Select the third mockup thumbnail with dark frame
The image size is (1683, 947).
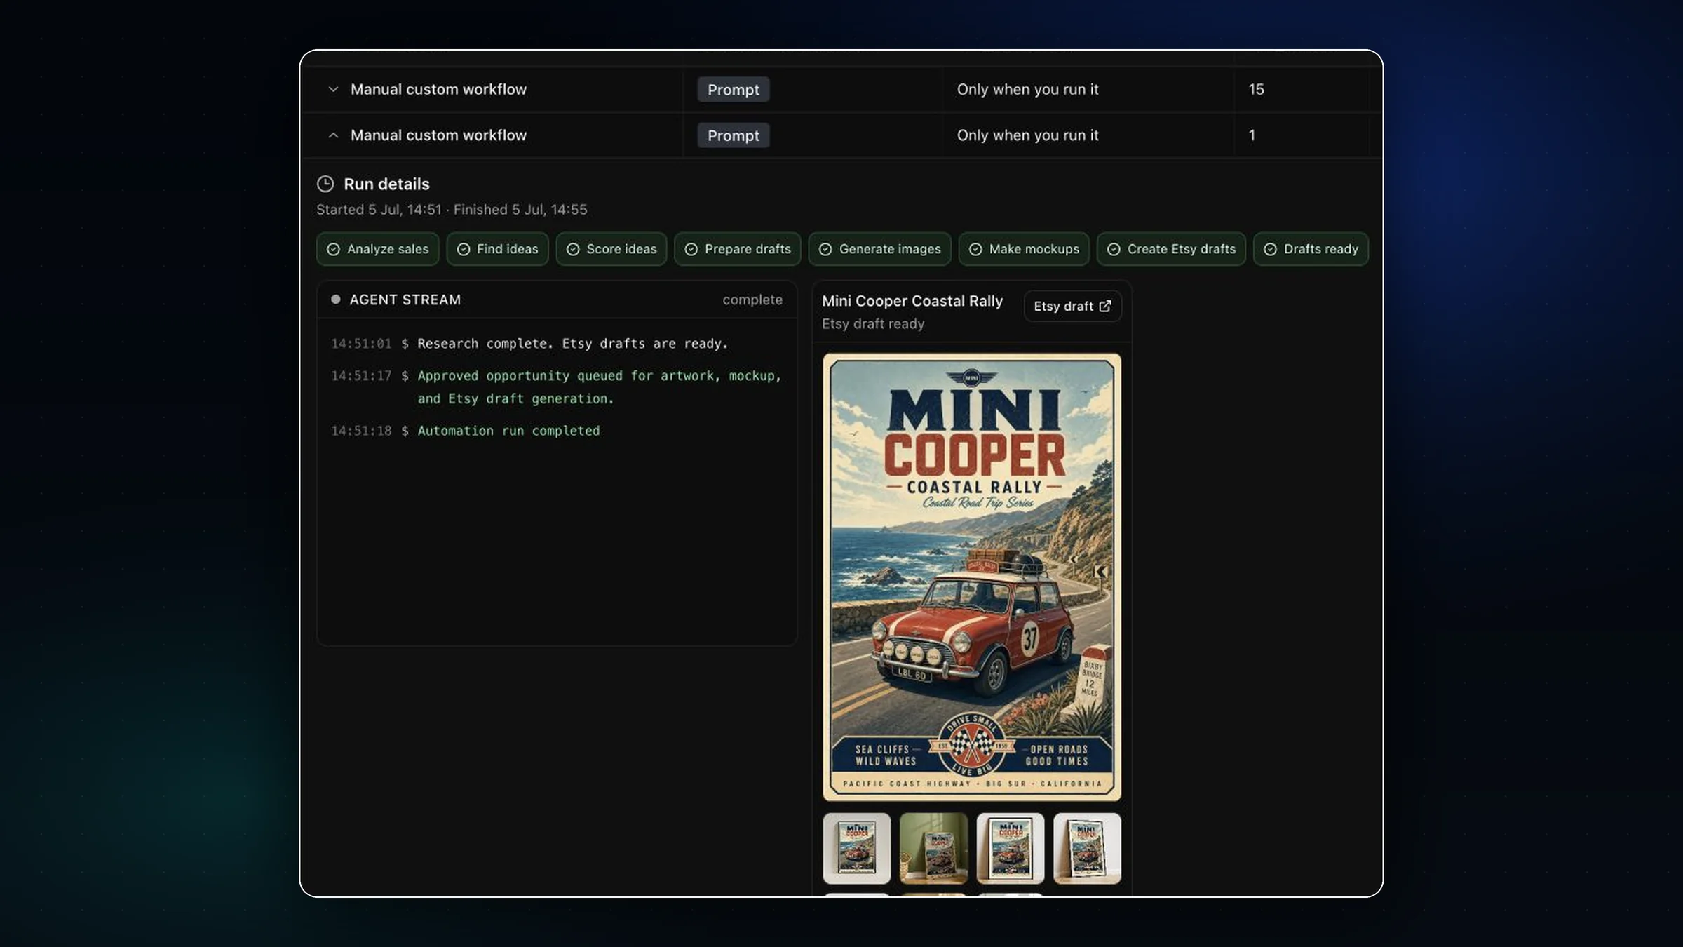pyautogui.click(x=1011, y=849)
